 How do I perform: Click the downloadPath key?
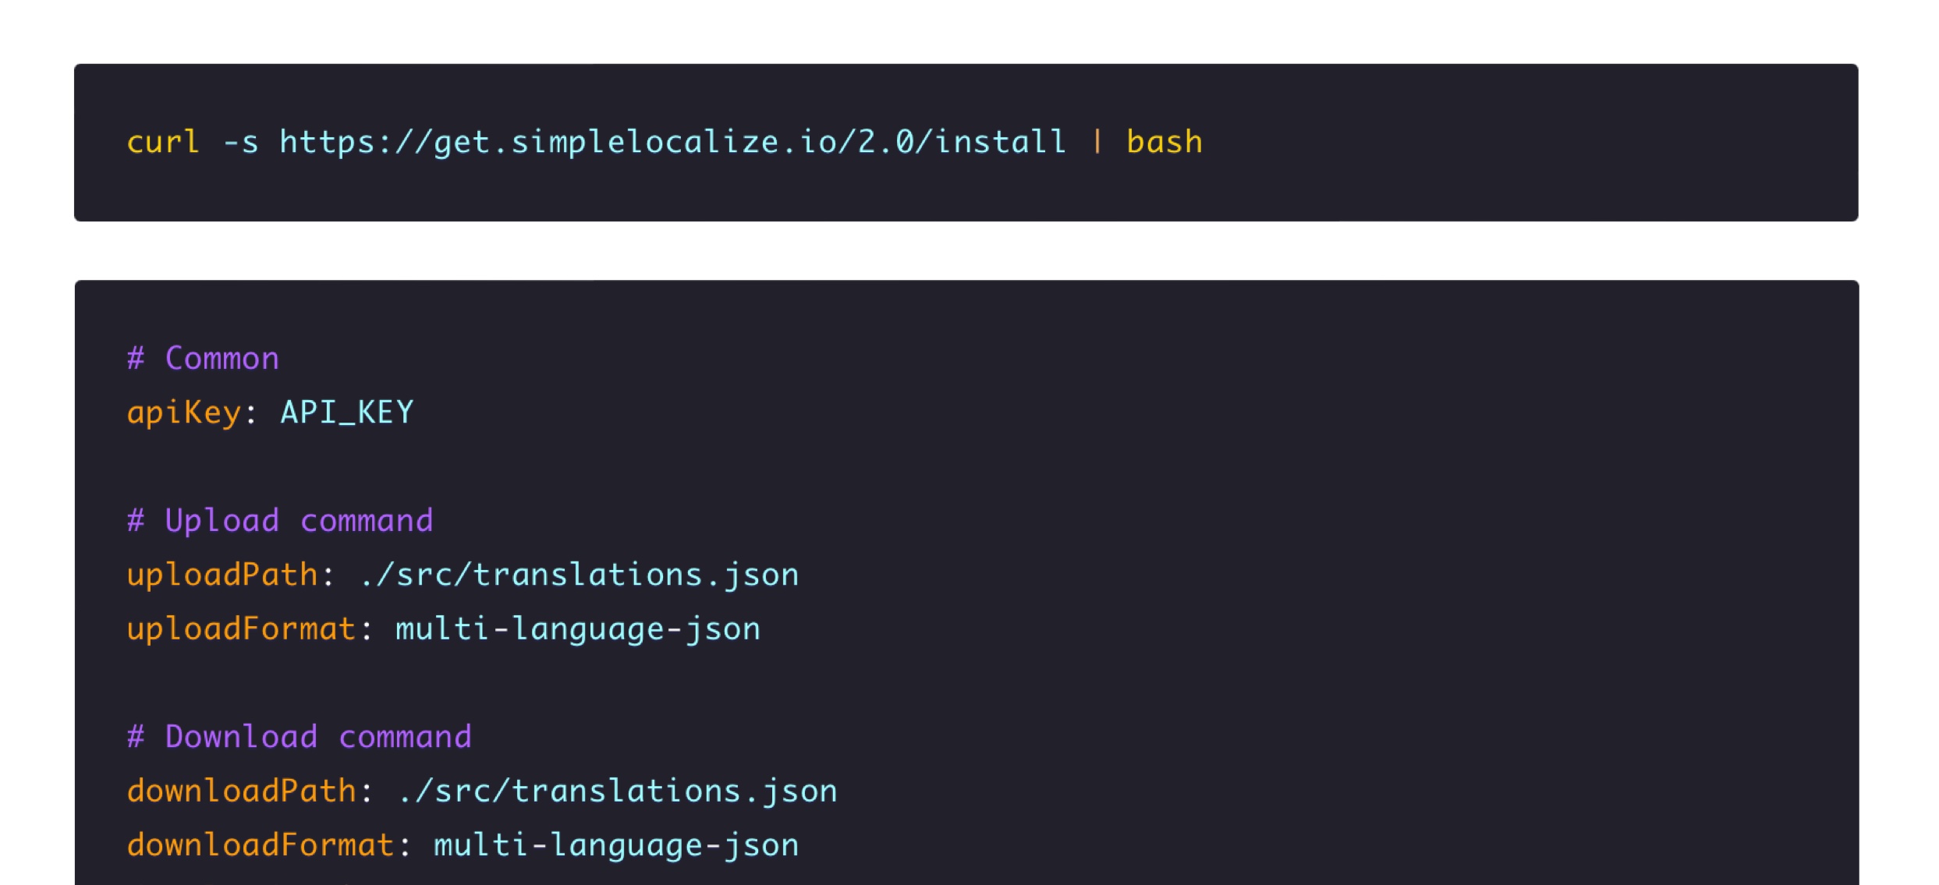(242, 791)
